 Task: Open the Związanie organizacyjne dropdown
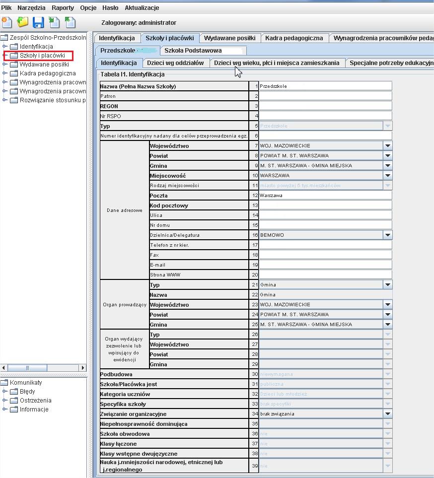[x=388, y=413]
